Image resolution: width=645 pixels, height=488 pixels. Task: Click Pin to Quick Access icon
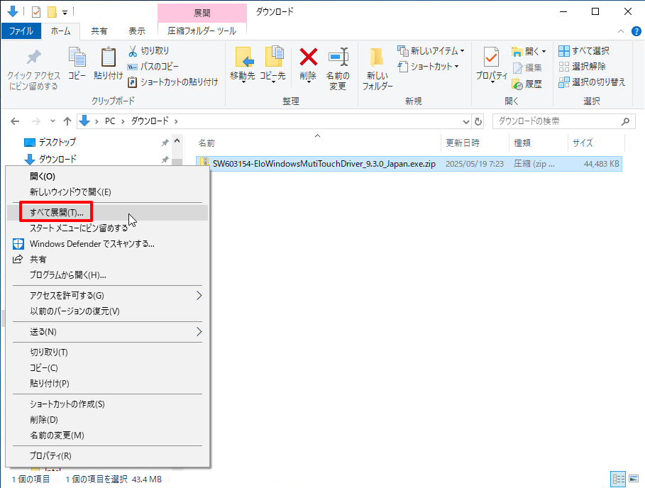pos(33,58)
